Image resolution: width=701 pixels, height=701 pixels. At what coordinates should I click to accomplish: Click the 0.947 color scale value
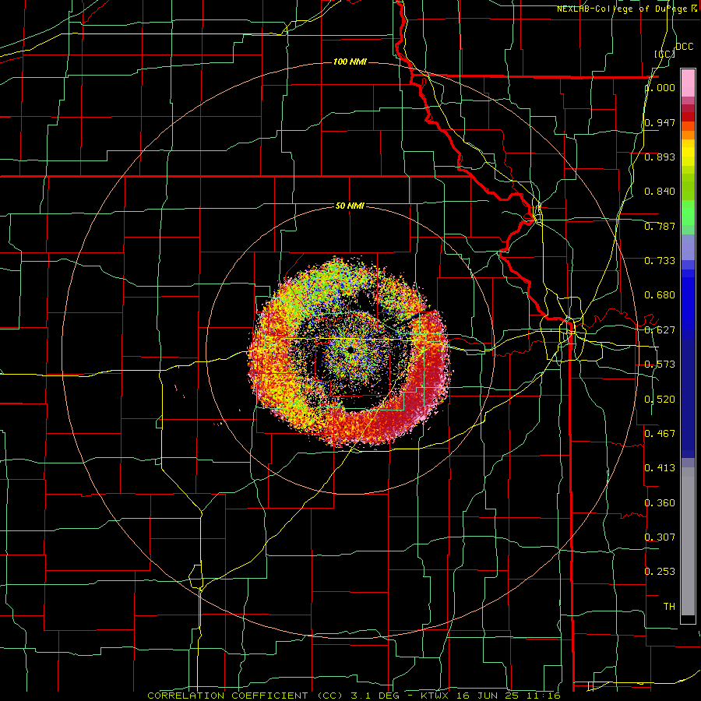(x=660, y=122)
